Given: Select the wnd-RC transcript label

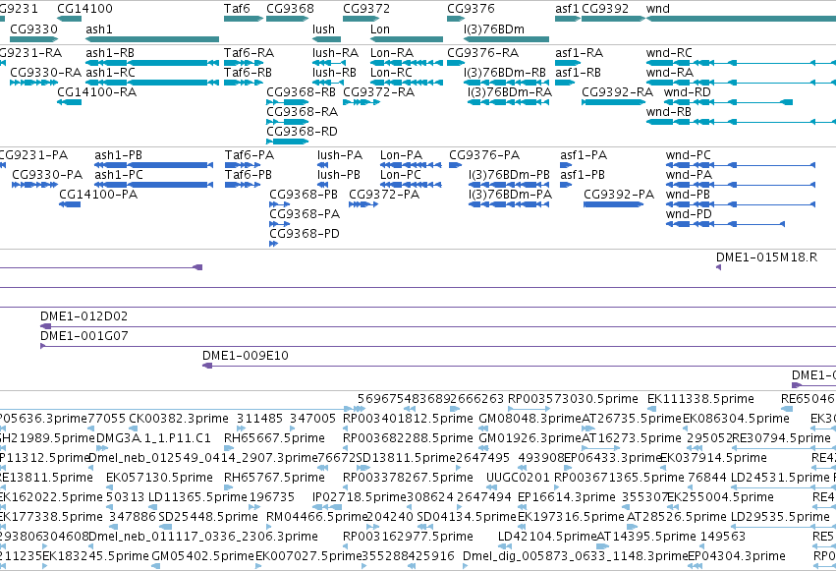Looking at the screenshot, I should pos(669,53).
